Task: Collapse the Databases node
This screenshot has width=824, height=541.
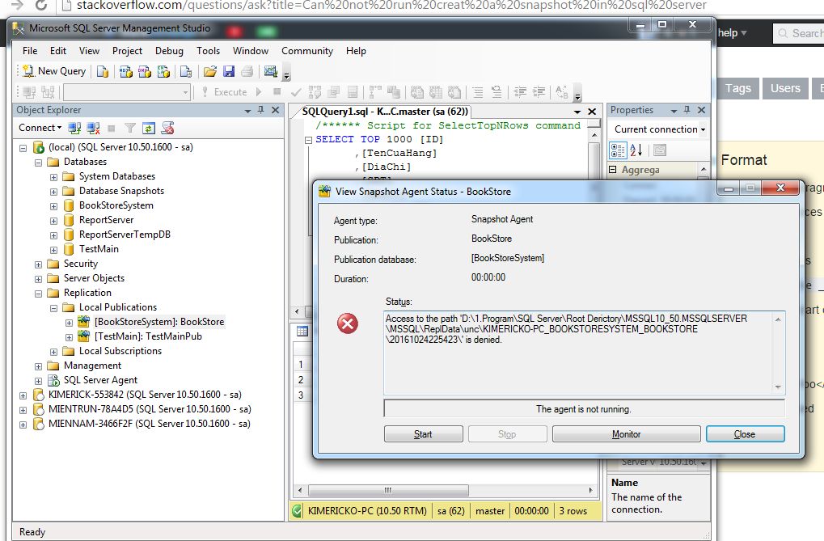Action: coord(38,163)
